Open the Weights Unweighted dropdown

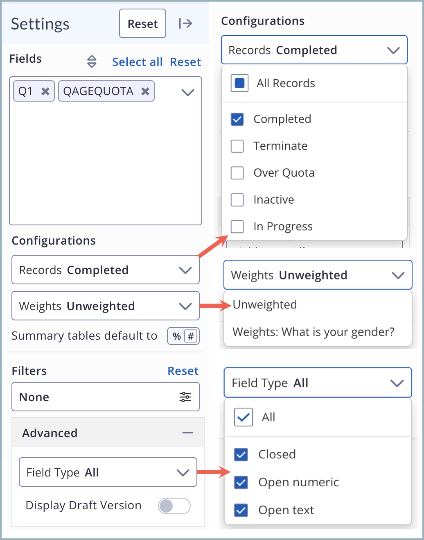106,306
